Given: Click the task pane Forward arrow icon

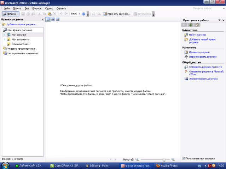Looking at the screenshot, I should point(191,25).
